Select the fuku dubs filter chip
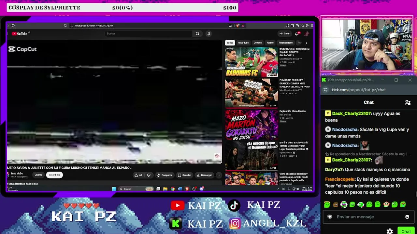417x234 pixels. coord(243,43)
